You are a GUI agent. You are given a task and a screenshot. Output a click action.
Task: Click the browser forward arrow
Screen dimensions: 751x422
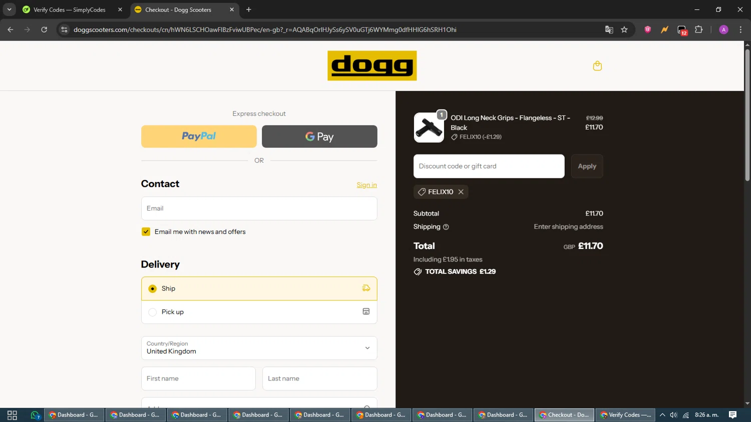click(27, 29)
